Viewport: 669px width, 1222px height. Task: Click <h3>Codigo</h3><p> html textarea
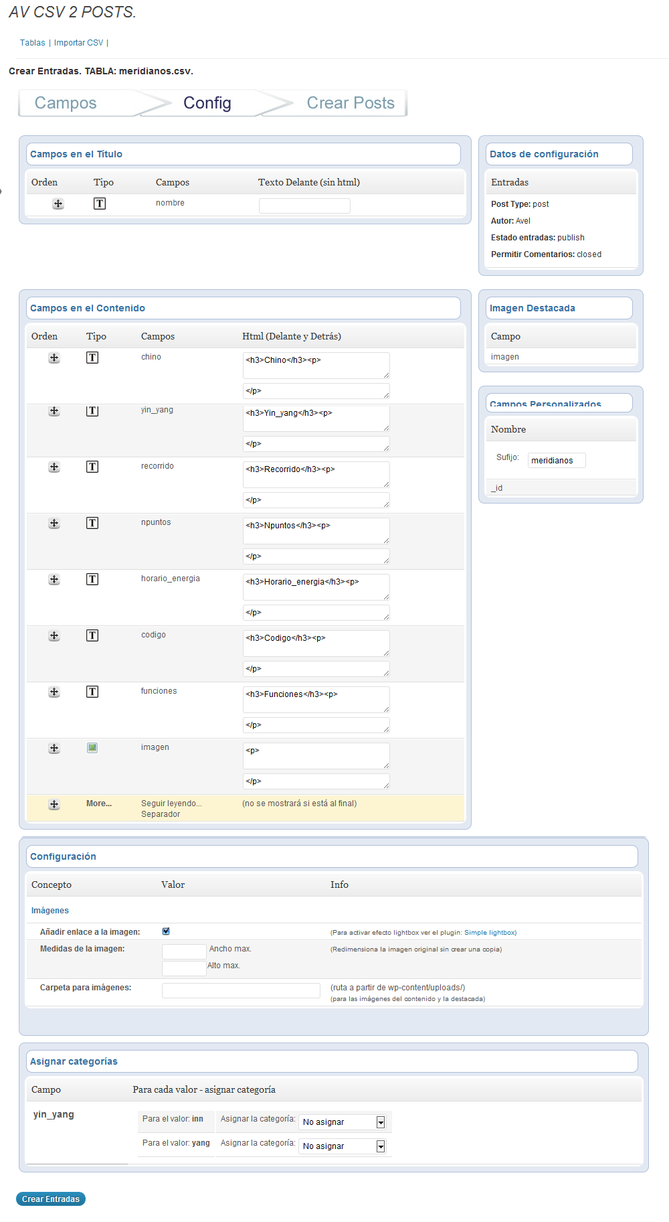(x=316, y=643)
